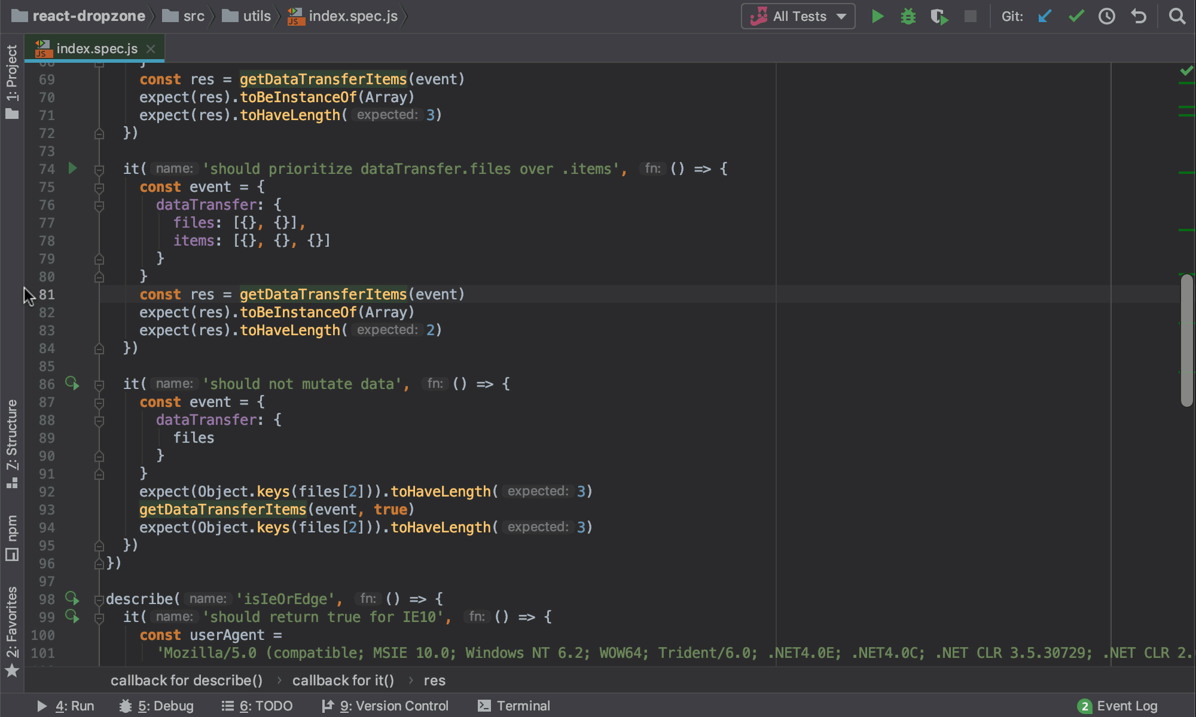Rerun the 'isIeOrEdge' test gutter icon

[72, 599]
